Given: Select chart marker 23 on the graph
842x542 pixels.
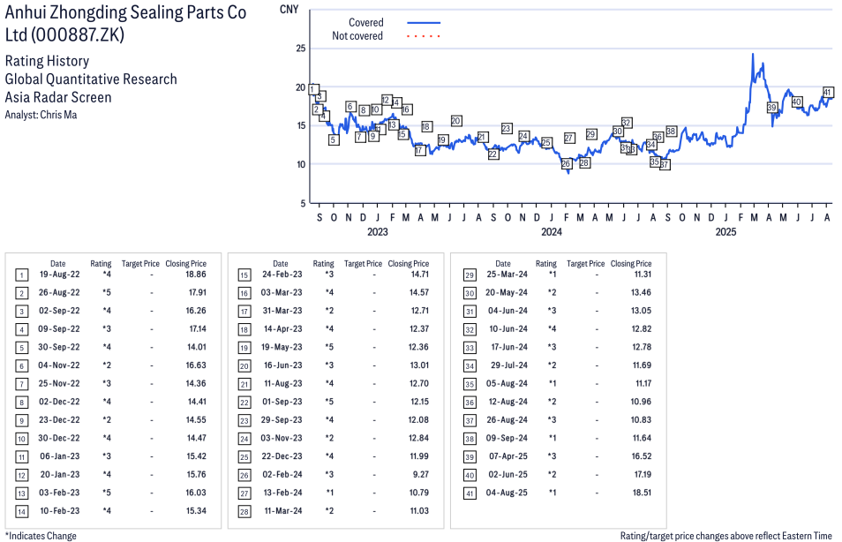Looking at the screenshot, I should coord(507,128).
